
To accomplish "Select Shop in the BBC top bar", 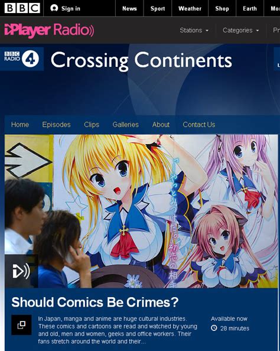I will (222, 8).
